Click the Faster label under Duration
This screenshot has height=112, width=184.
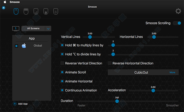[82, 106]
